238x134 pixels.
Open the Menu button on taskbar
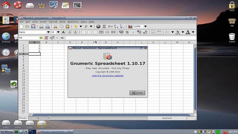point(7,131)
